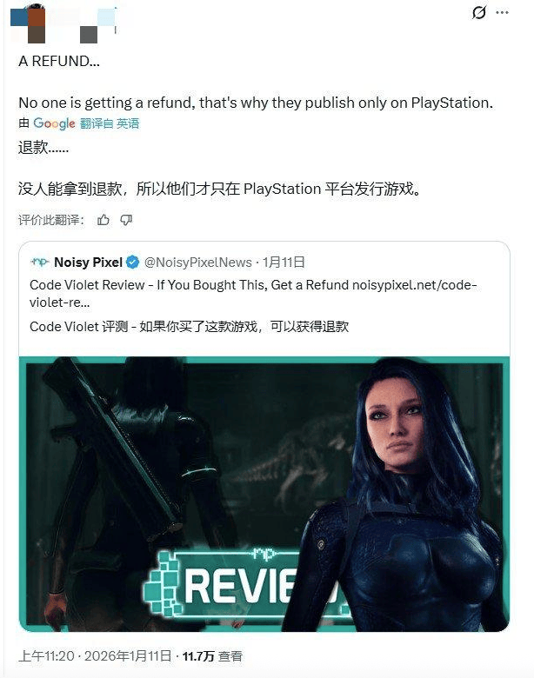
Task: Click the Grok slashed-circle icon
Action: pyautogui.click(x=478, y=12)
